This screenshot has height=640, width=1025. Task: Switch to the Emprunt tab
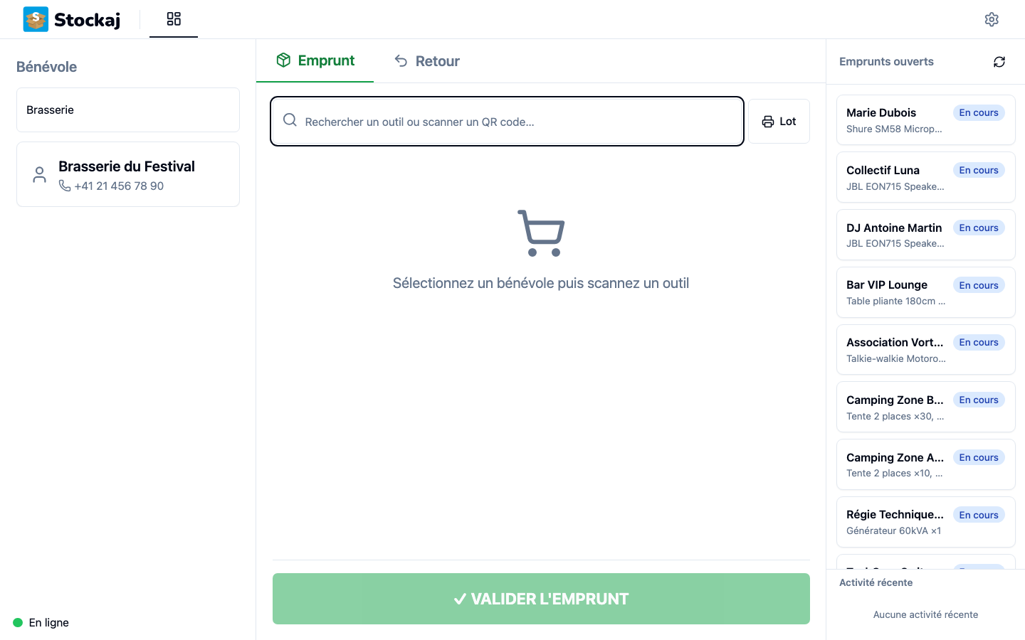315,61
